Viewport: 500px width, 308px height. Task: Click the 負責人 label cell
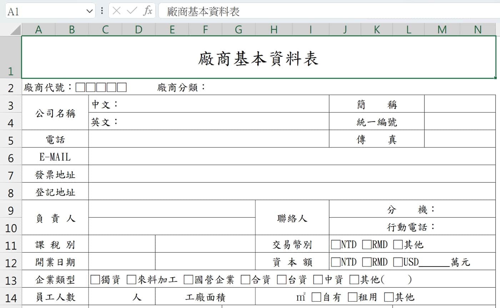(55, 218)
